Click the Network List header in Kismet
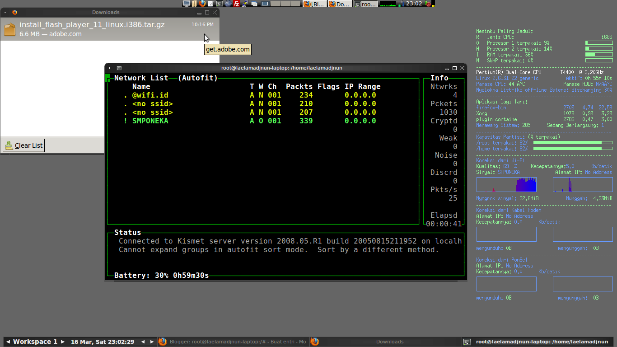Viewport: 617px width, 347px height. [x=141, y=78]
